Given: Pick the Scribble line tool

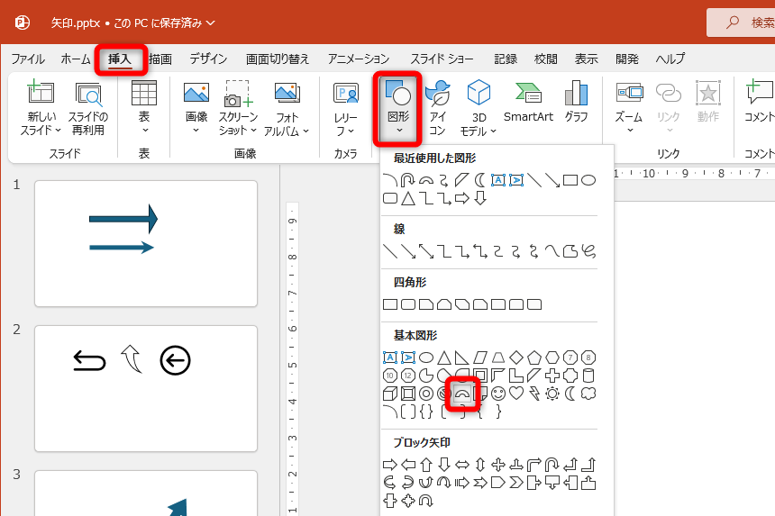Looking at the screenshot, I should point(588,251).
